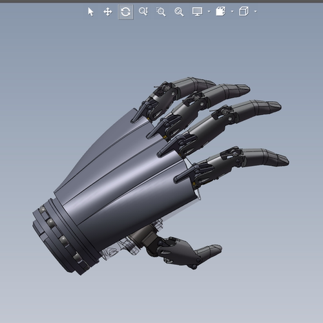This screenshot has width=323, height=323.
Task: Choose the Zoom in/out magnifier tool
Action: 143,12
